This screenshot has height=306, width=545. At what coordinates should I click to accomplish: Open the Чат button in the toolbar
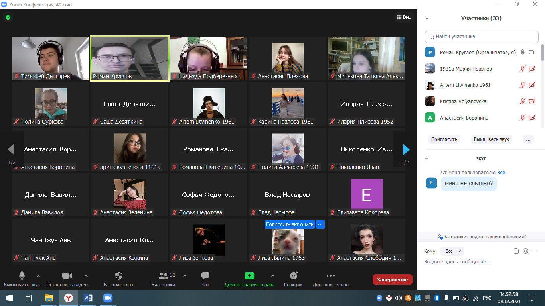pyautogui.click(x=205, y=279)
